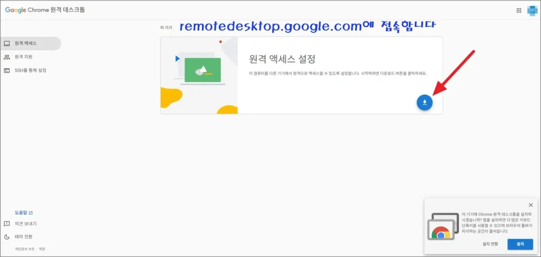Click the Chrome Remote Desktop app icon
The height and width of the screenshot is (257, 541).
click(443, 226)
